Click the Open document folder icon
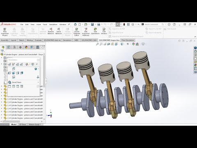Viewport: 197px width, 148px height. tap(86, 24)
